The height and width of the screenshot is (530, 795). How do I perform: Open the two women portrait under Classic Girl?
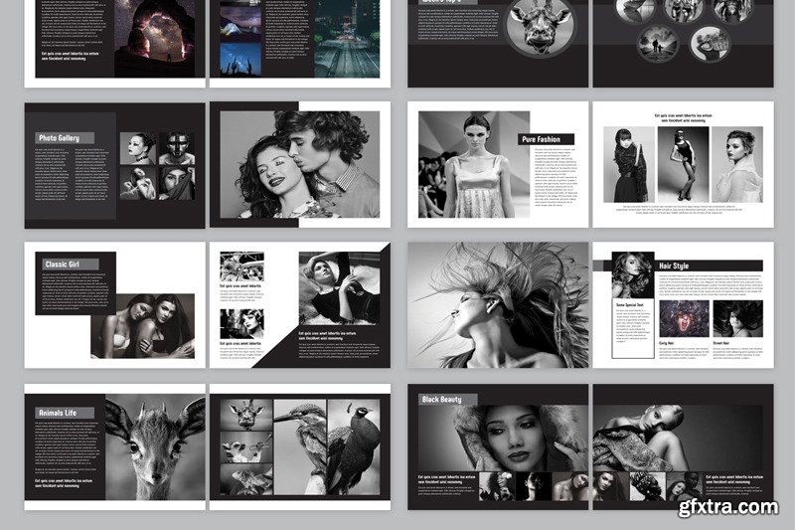pos(143,326)
